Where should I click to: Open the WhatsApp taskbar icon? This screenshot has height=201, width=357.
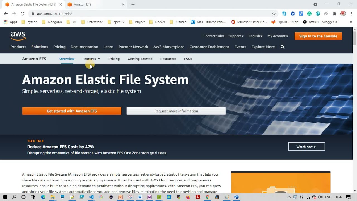[x=169, y=197]
